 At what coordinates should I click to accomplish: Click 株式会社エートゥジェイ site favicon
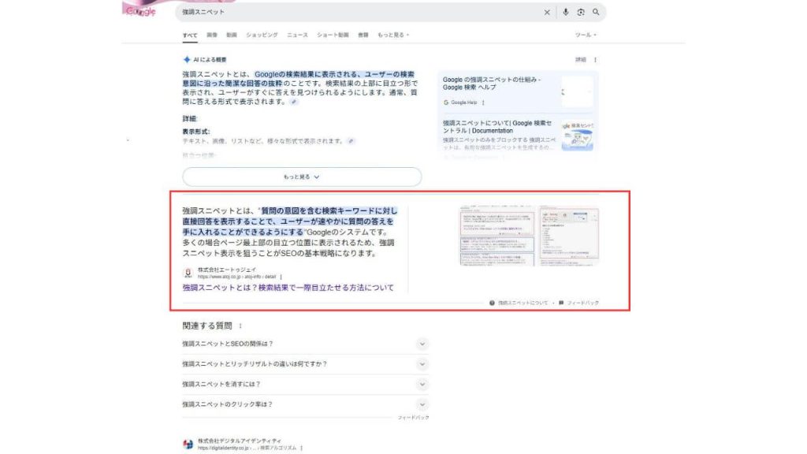coord(188,273)
